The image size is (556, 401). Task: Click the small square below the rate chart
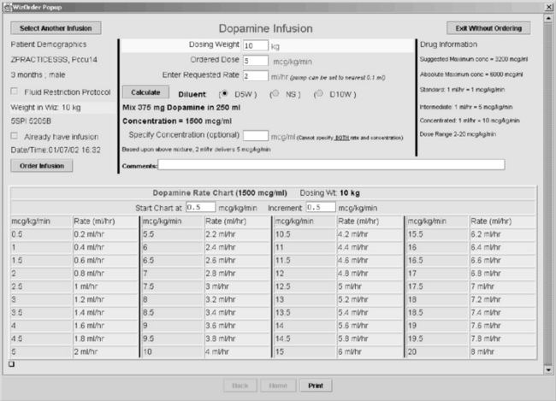tap(11, 364)
